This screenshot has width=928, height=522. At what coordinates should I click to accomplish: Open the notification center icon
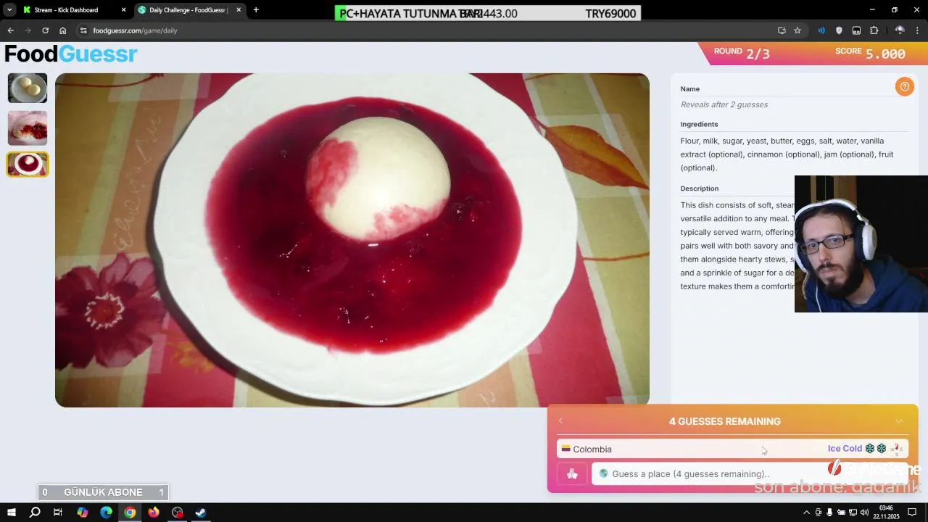(x=912, y=513)
